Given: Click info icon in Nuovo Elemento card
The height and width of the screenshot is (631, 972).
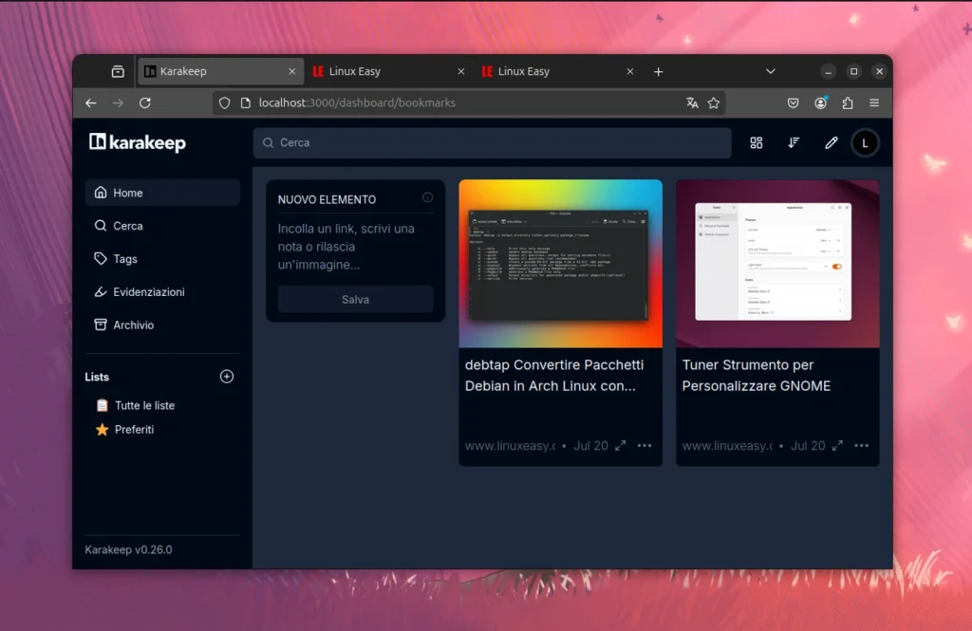Looking at the screenshot, I should pyautogui.click(x=427, y=198).
